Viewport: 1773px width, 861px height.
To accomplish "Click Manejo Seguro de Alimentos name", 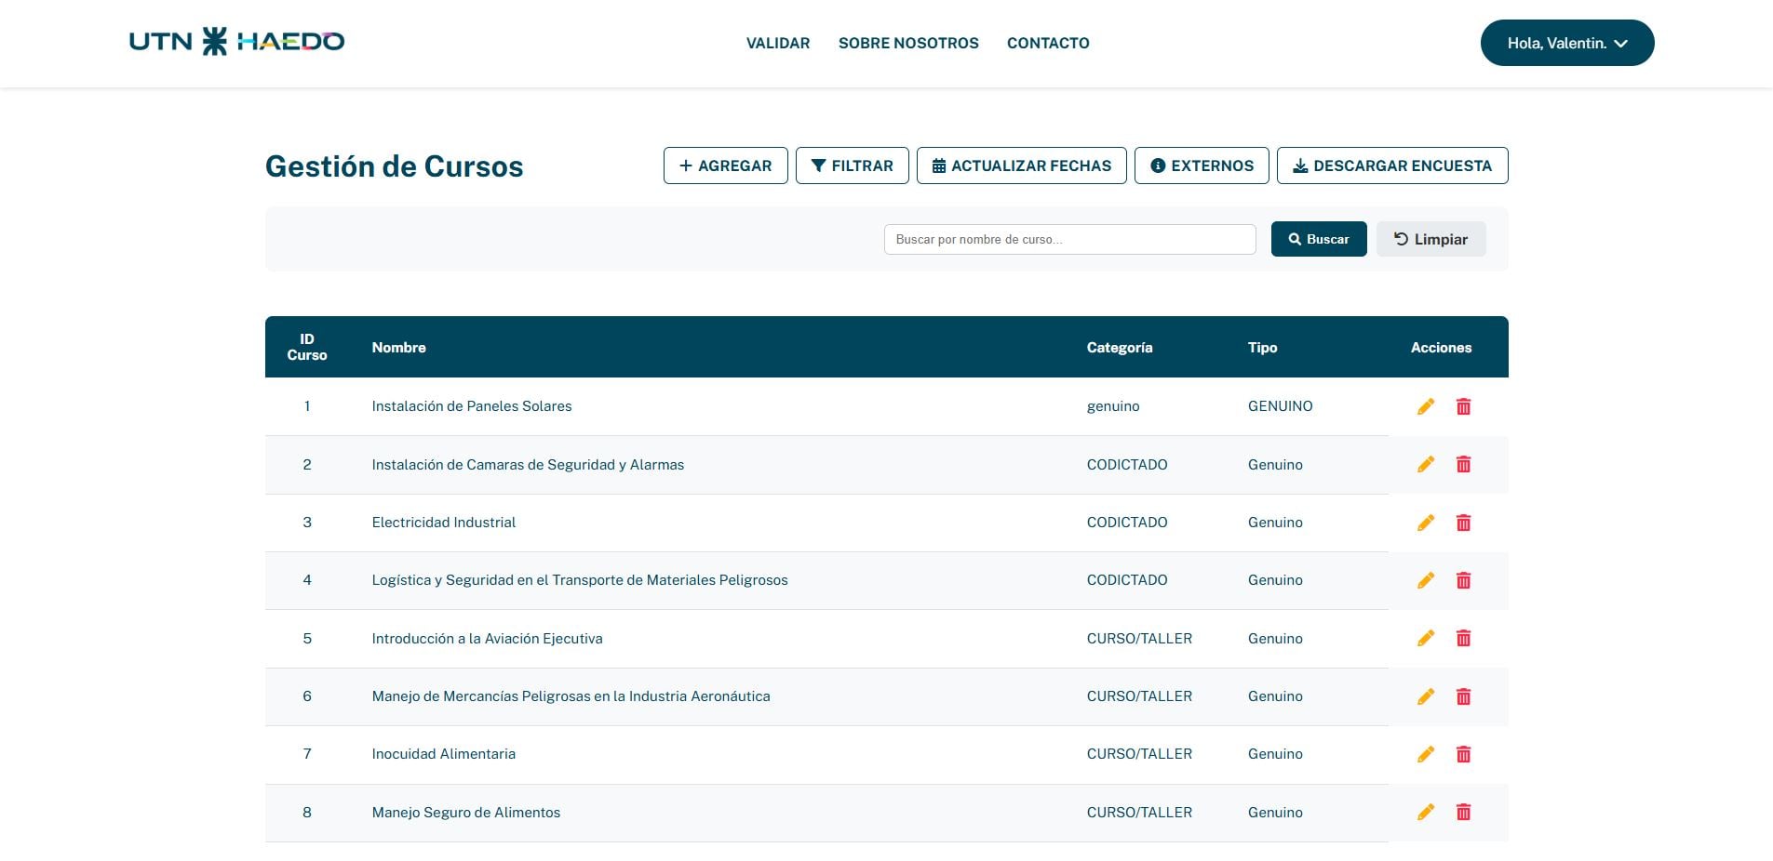I will [x=465, y=813].
